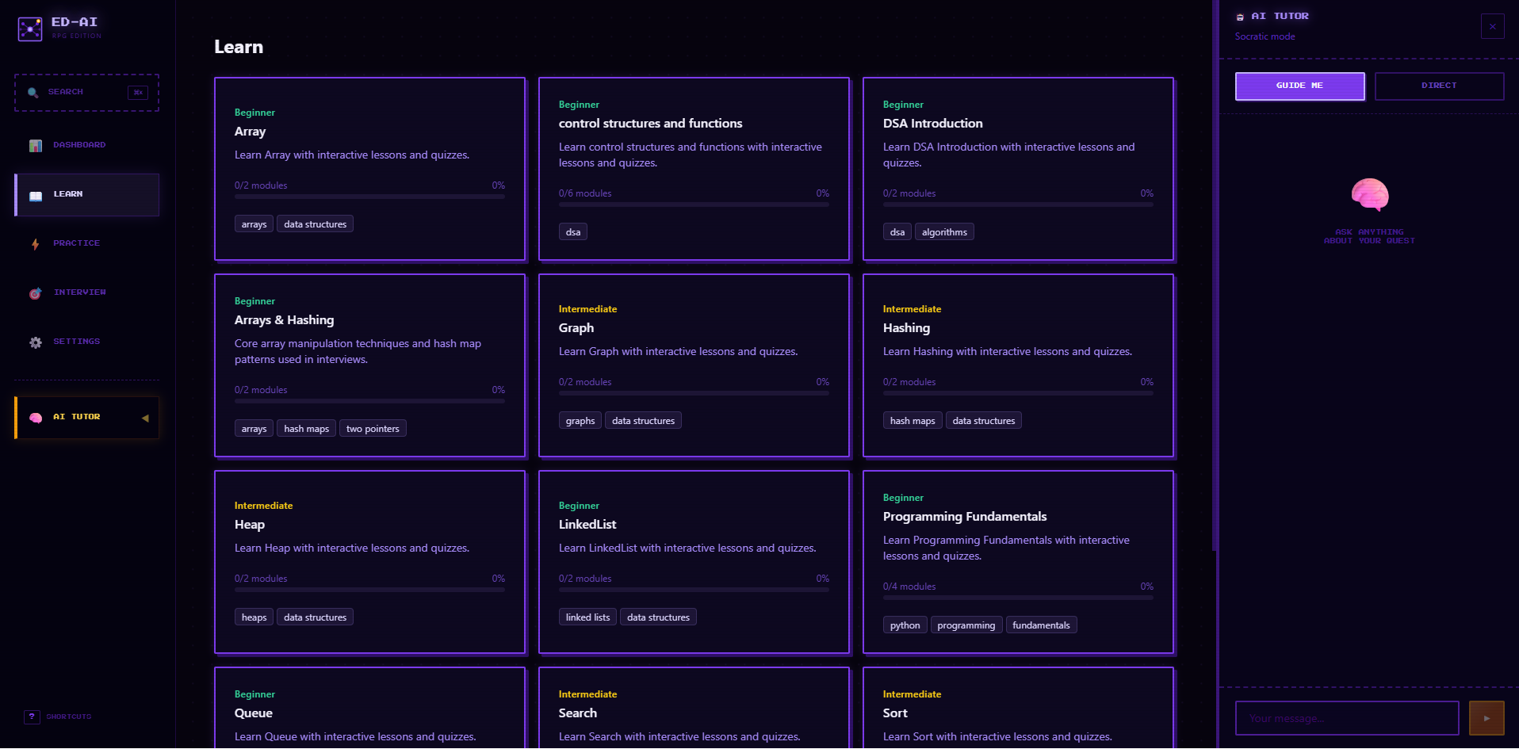The width and height of the screenshot is (1519, 749).
Task: Click the dsa tag on control structures card
Action: coord(573,232)
